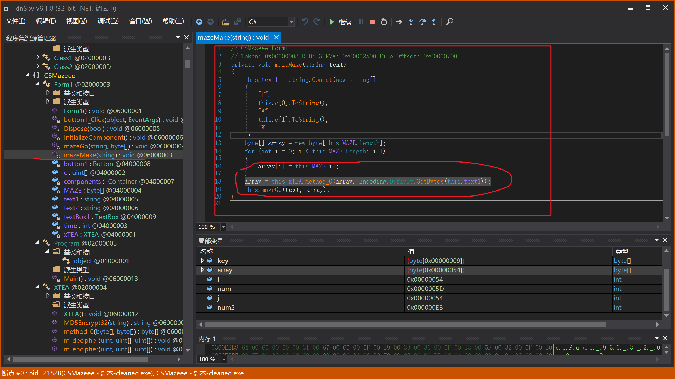Click the Open file icon in toolbar

(x=224, y=21)
